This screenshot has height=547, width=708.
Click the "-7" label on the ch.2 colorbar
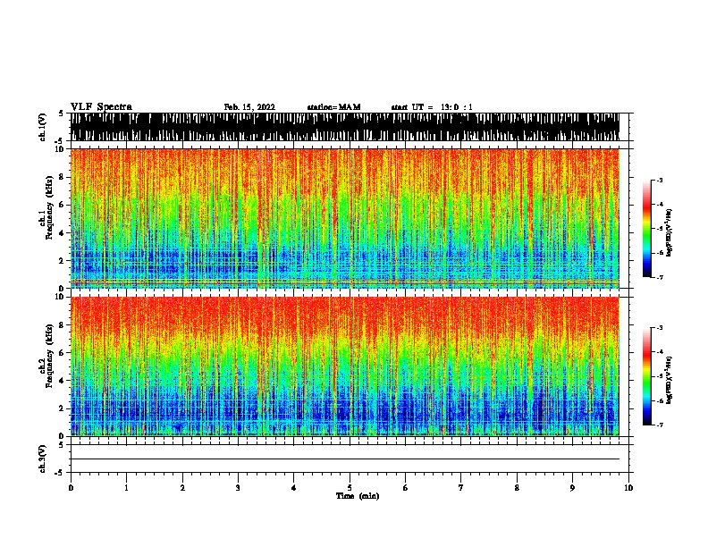(660, 425)
